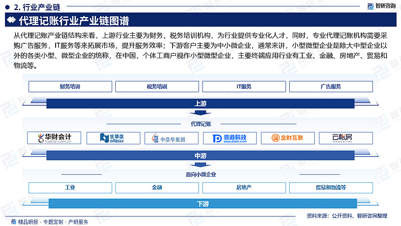Select the 普道科技 logo
Viewport: 401px width, 226px height.
229,138
